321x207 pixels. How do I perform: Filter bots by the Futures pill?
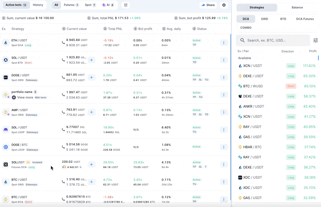pyautogui.click(x=71, y=5)
